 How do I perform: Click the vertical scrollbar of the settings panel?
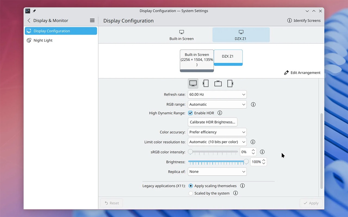click(x=322, y=151)
